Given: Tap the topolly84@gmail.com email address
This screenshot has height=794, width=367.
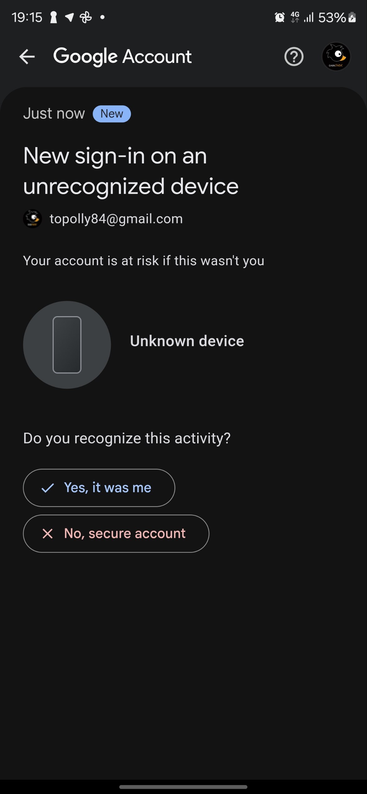Looking at the screenshot, I should (116, 219).
